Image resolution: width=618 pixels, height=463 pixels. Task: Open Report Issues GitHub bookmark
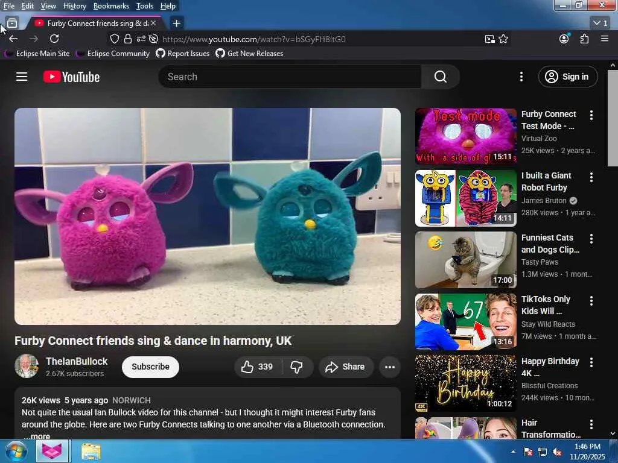pyautogui.click(x=183, y=54)
